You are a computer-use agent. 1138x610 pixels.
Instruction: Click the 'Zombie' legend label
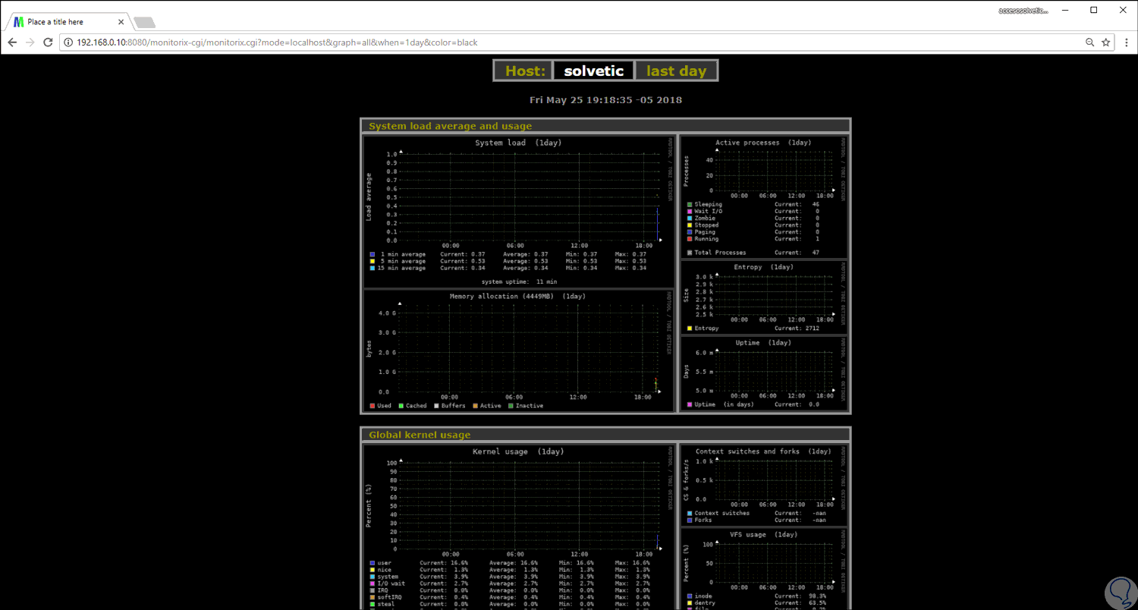pos(706,218)
